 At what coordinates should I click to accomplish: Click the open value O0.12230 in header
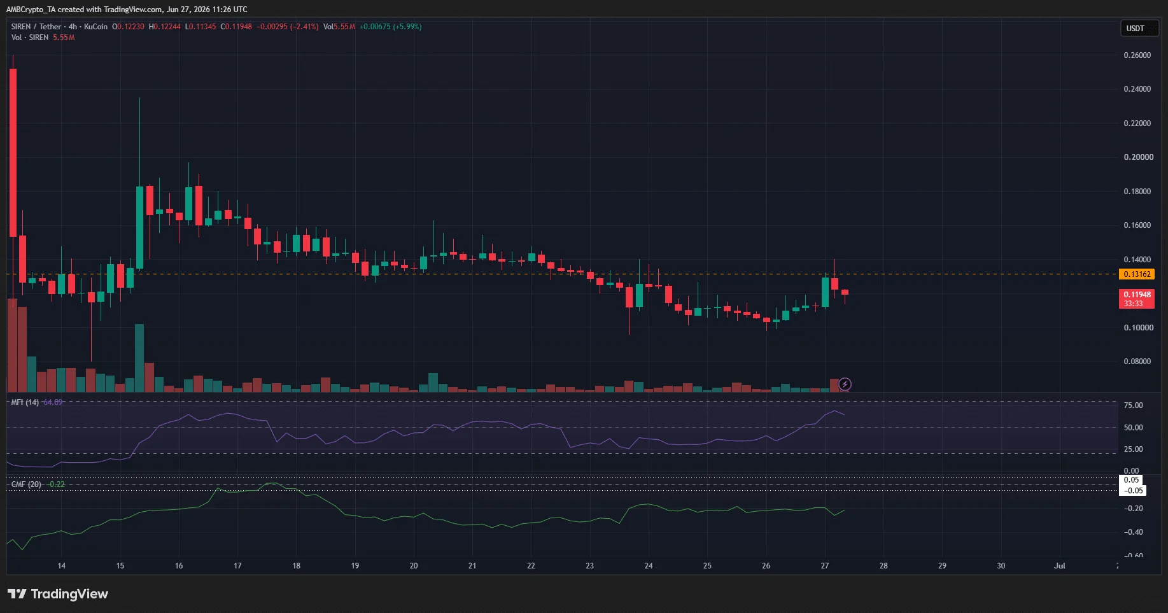129,27
